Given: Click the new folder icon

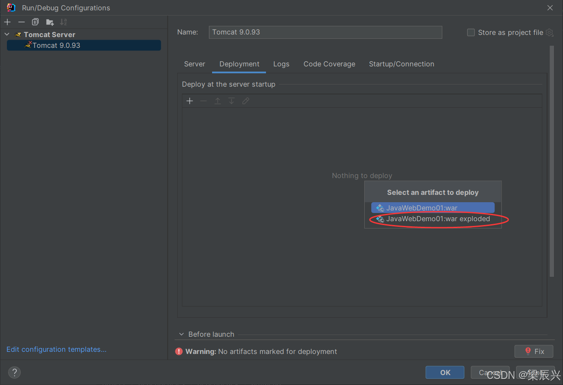Looking at the screenshot, I should click(50, 22).
